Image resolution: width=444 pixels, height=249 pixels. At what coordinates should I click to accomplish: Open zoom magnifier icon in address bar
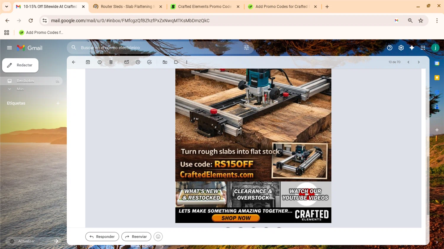[410, 21]
